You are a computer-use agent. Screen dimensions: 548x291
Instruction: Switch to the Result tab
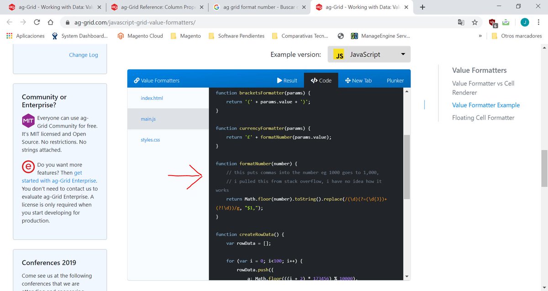tap(287, 80)
